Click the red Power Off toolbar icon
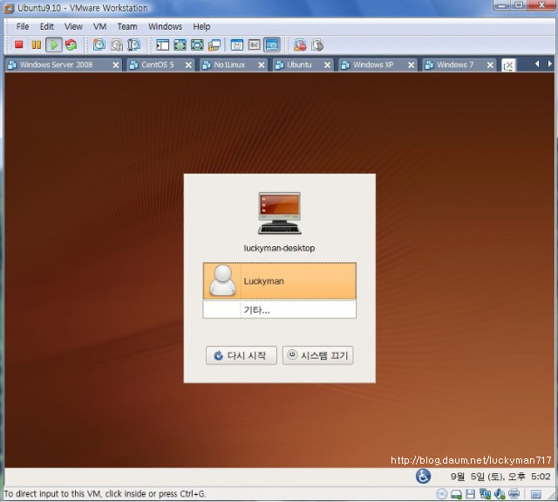Viewport: 558px width, 502px height. pyautogui.click(x=19, y=45)
